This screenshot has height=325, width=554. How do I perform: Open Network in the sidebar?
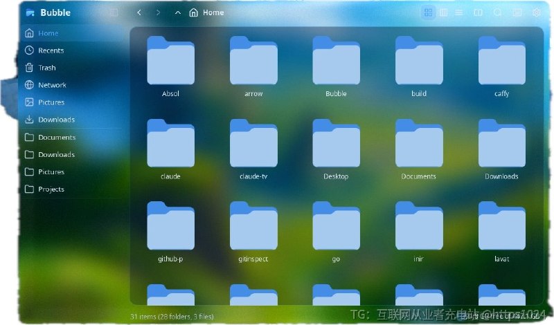[x=73, y=85]
